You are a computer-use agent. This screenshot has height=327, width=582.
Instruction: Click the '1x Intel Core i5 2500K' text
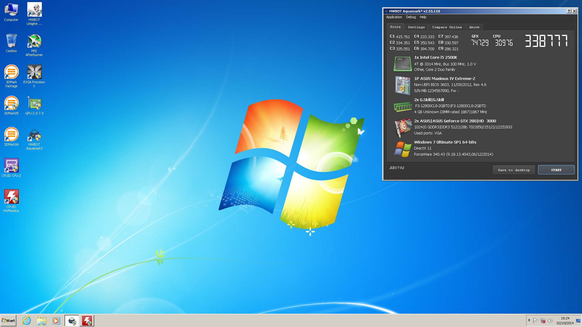(x=436, y=58)
